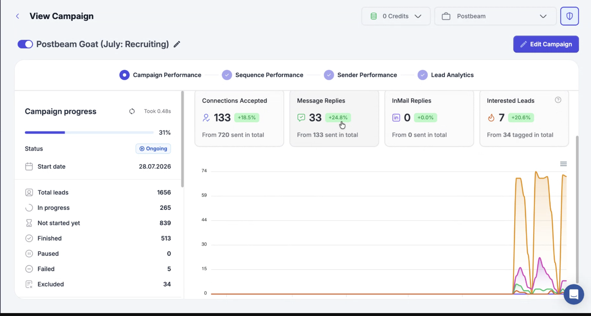Image resolution: width=591 pixels, height=316 pixels.
Task: Open the Postbeam workspace dropdown
Action: (495, 16)
